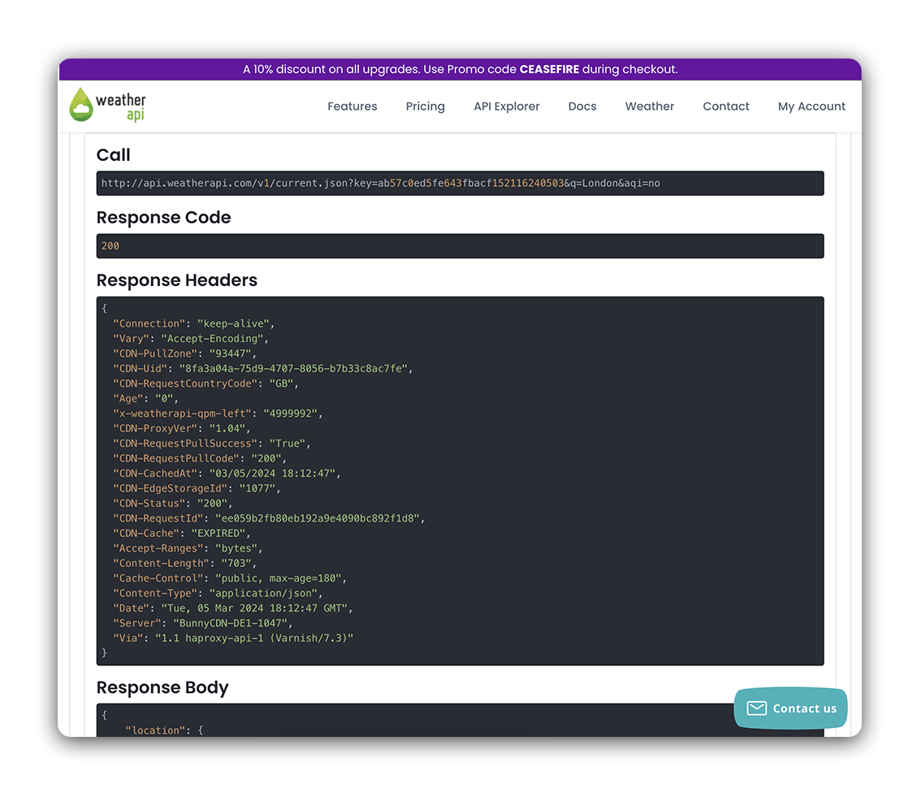Image resolution: width=921 pixels, height=797 pixels.
Task: Click the Call URL code box
Action: pos(460,184)
